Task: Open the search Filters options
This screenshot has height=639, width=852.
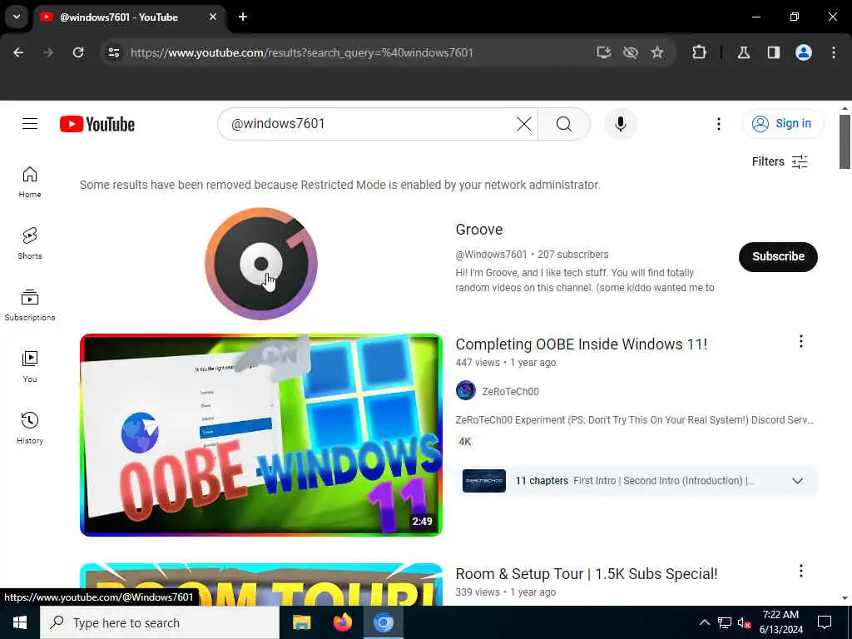Action: pos(780,161)
